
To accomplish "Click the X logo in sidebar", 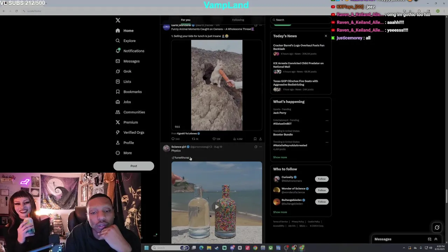I will [118, 20].
